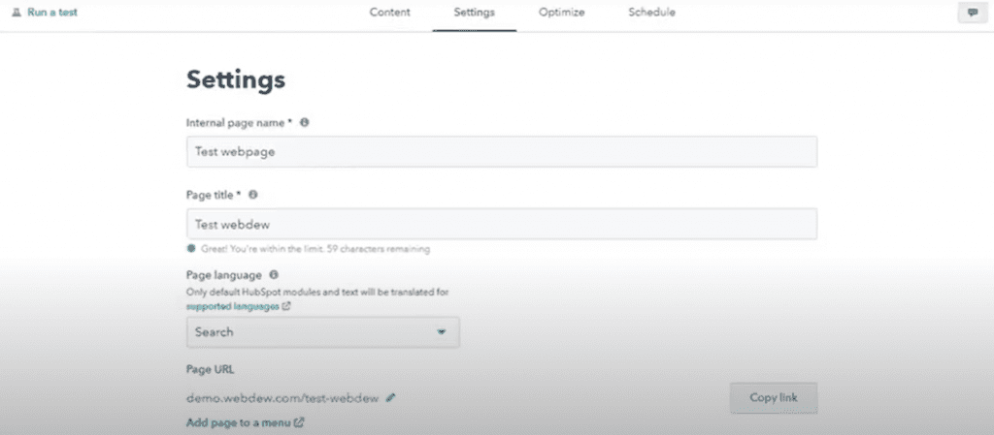
Task: Click 'Only default HubSpot modules' help text
Action: click(x=317, y=293)
